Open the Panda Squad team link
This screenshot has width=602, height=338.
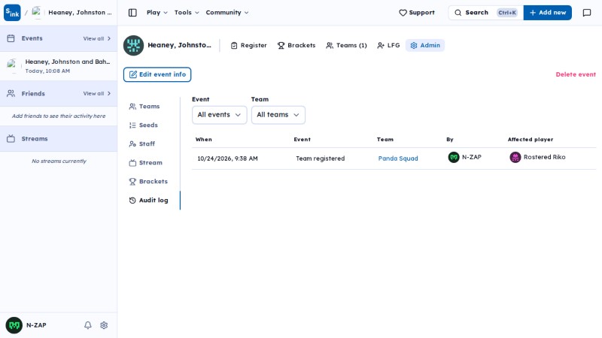pos(398,158)
